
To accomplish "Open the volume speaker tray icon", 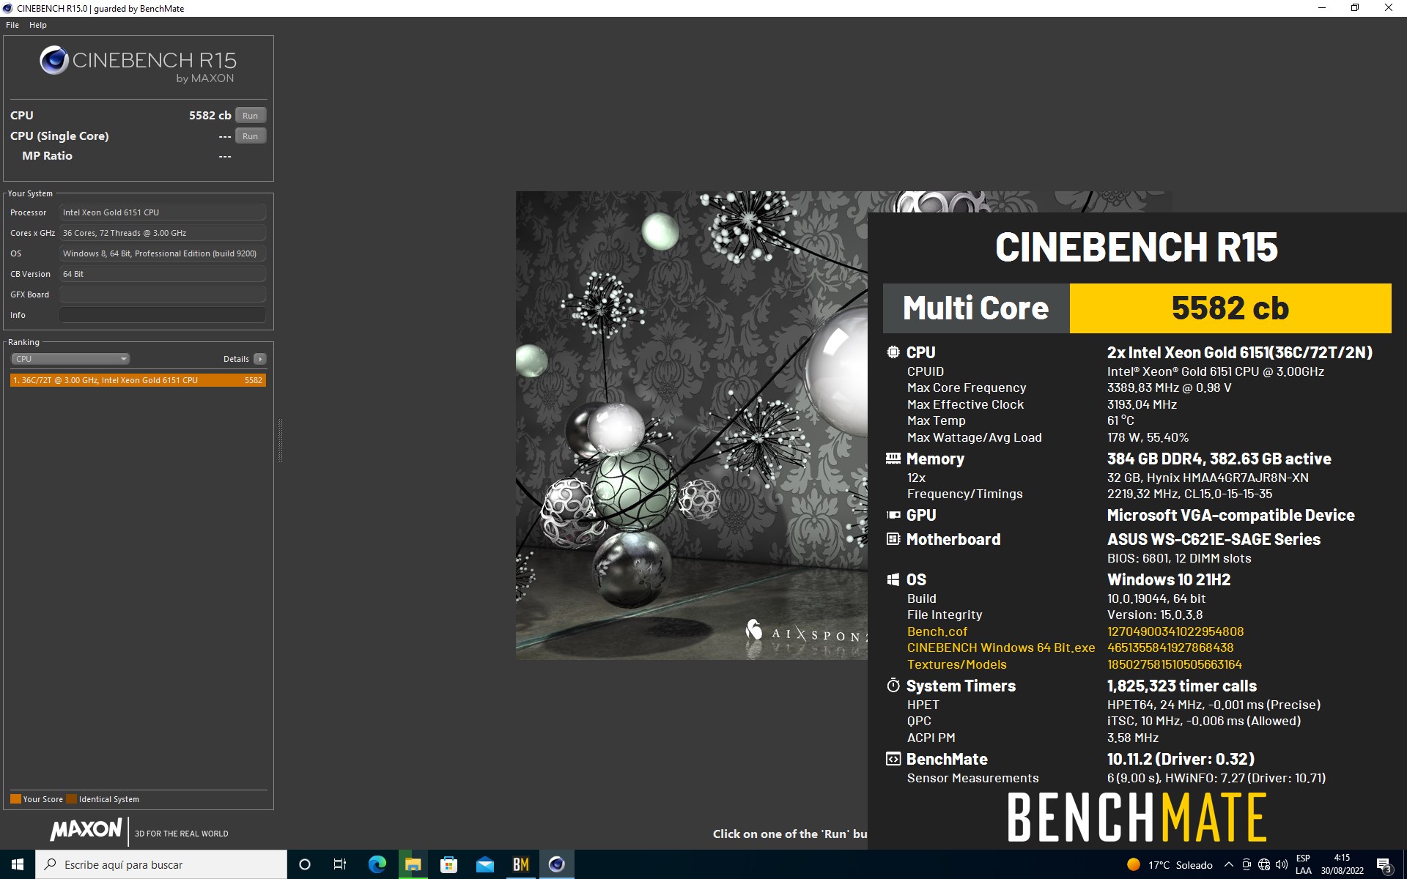I will click(x=1282, y=864).
